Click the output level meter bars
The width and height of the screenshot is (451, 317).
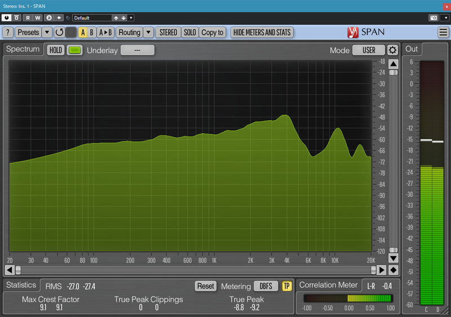coord(432,183)
